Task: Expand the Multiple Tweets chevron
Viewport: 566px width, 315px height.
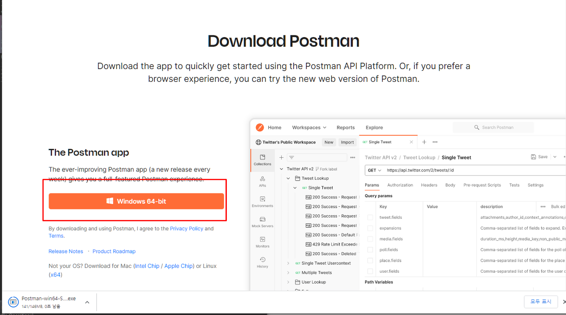Action: (x=288, y=273)
